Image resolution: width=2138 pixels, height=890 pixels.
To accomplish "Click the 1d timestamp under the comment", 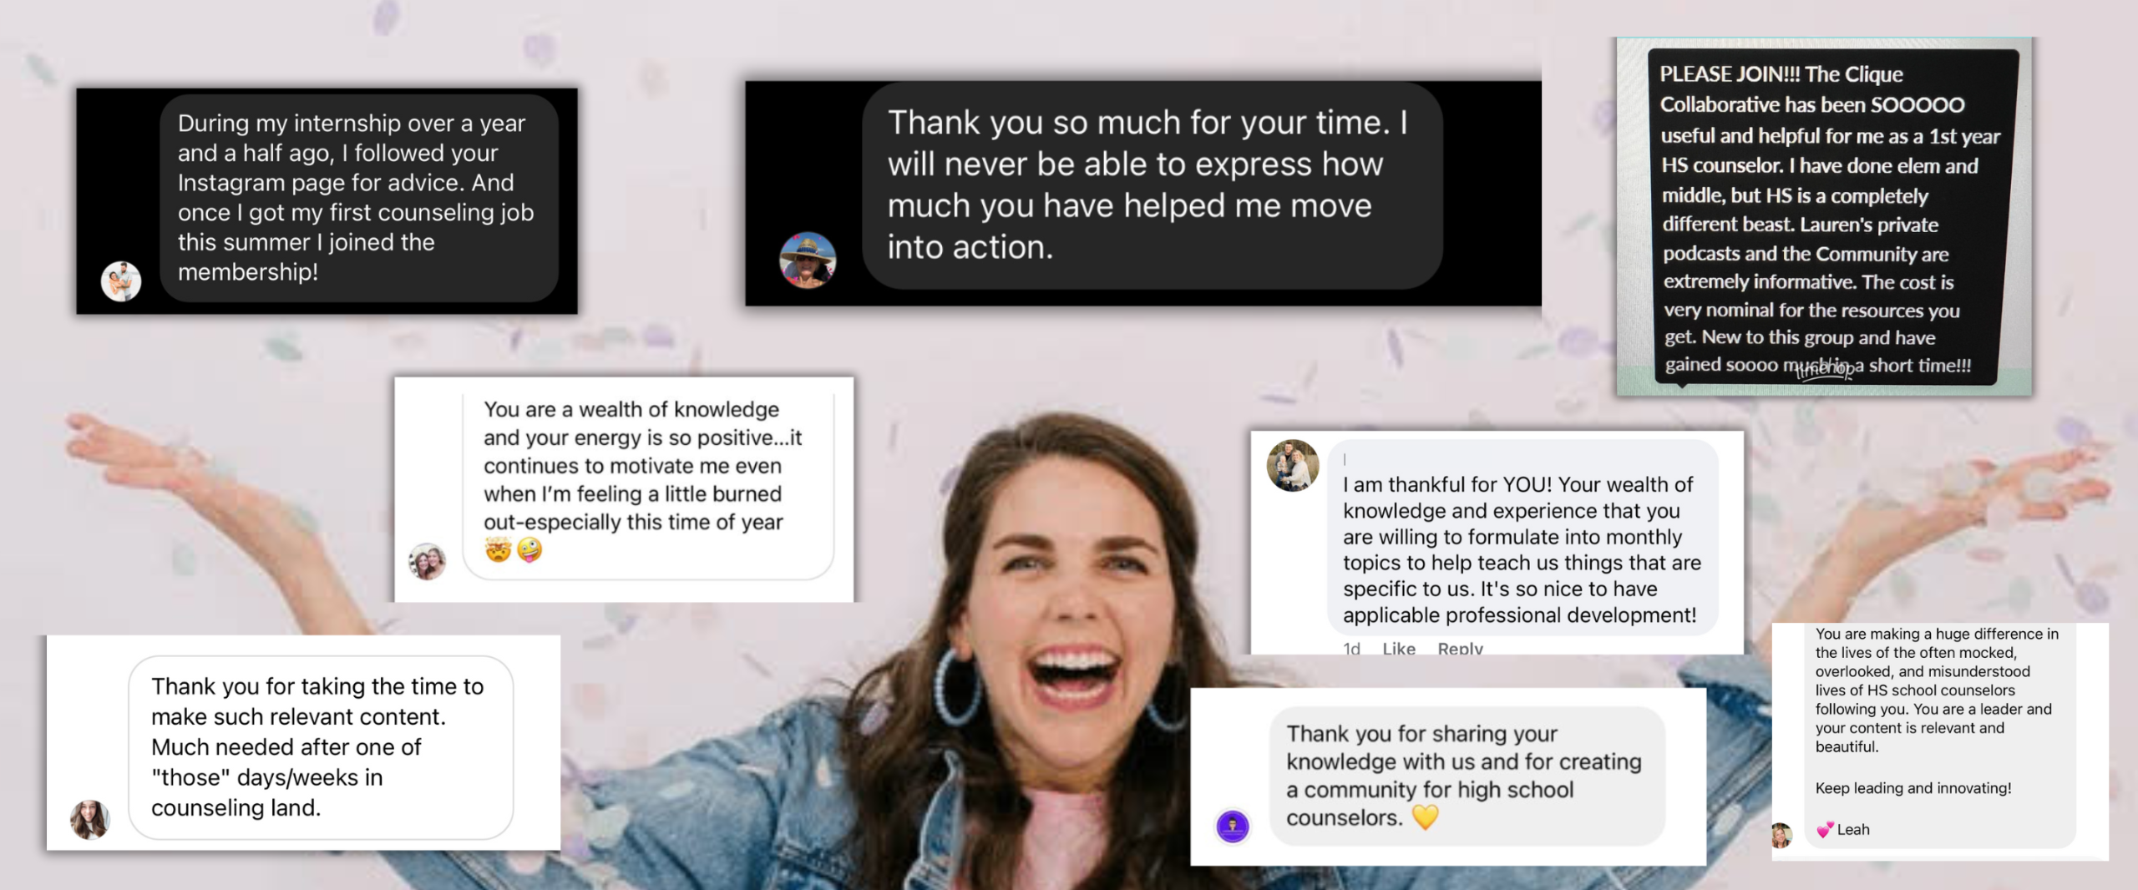I will tap(1351, 648).
